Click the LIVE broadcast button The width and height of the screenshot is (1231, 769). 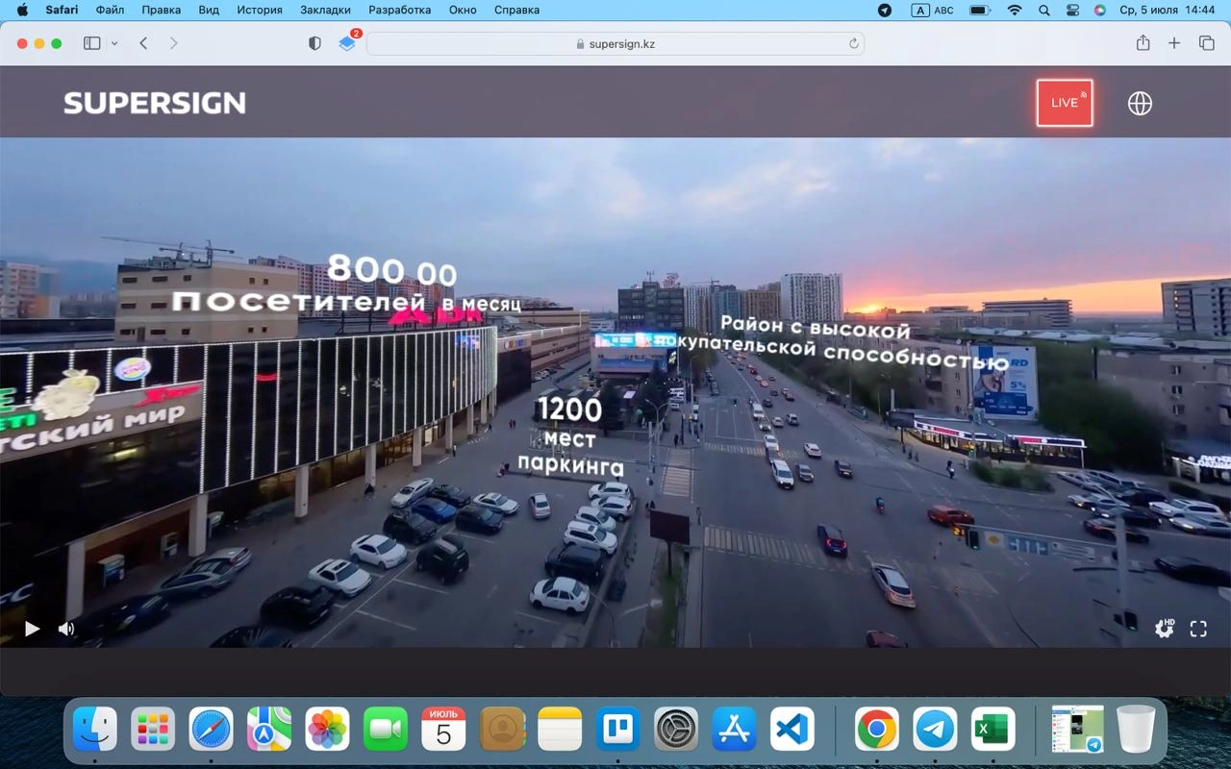pos(1065,103)
